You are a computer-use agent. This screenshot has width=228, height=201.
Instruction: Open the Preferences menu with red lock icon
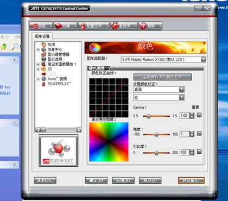[x=124, y=26]
